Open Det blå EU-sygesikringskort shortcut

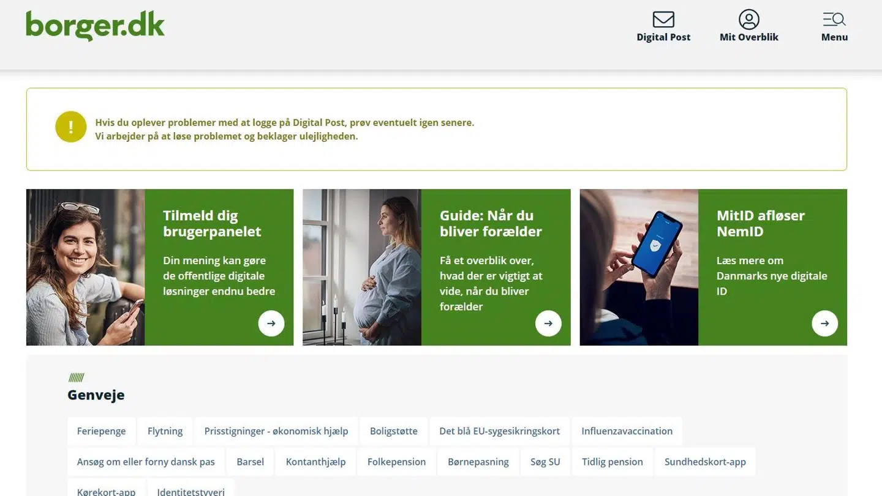click(x=499, y=431)
